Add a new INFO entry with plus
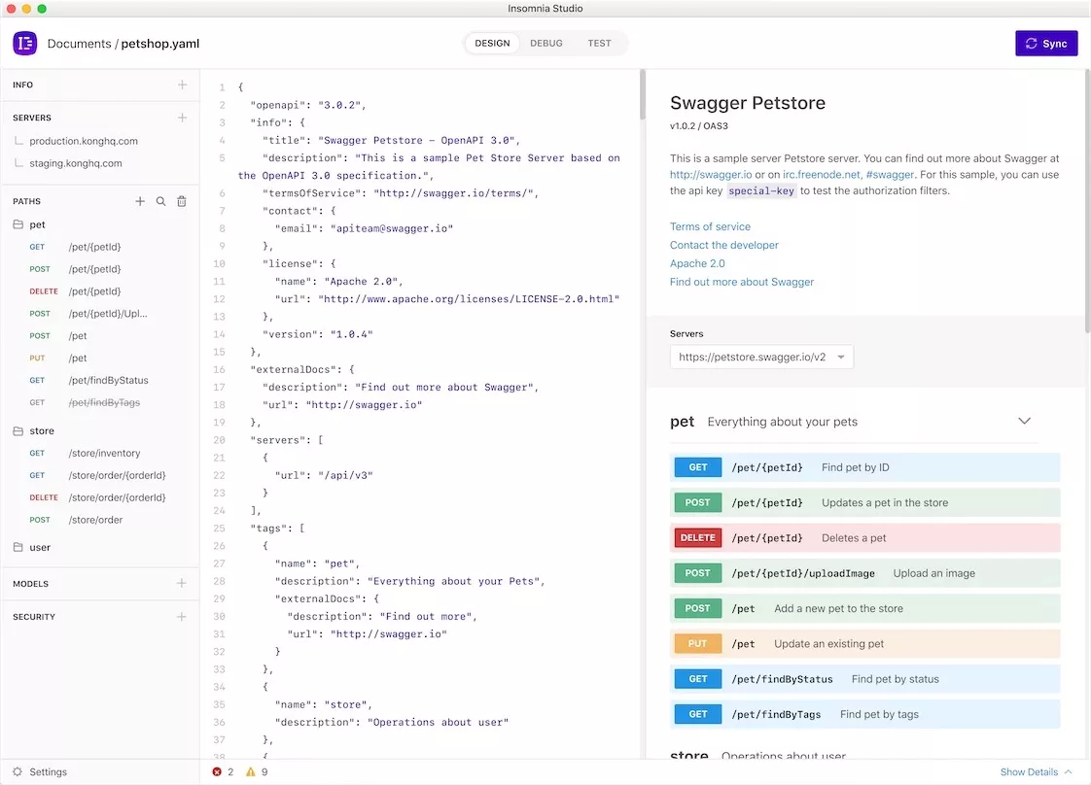The width and height of the screenshot is (1091, 785). [x=182, y=85]
